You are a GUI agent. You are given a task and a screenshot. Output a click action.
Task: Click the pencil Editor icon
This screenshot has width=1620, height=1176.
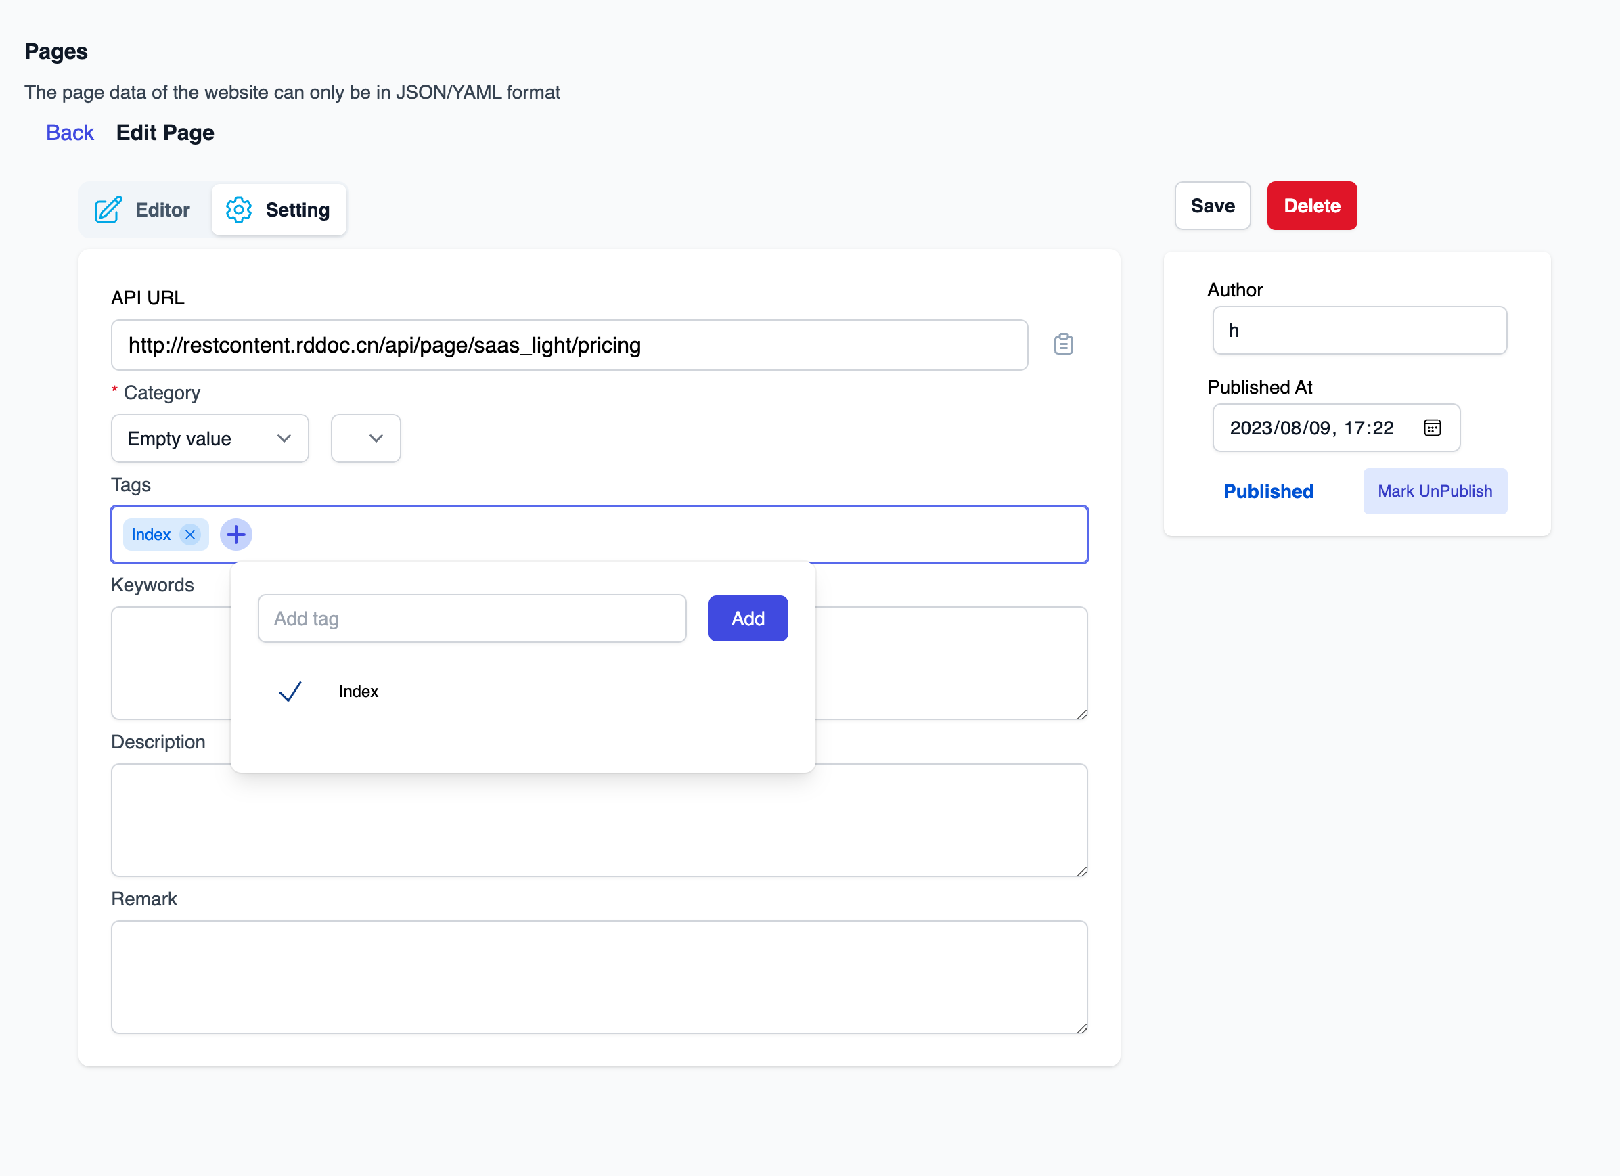108,210
